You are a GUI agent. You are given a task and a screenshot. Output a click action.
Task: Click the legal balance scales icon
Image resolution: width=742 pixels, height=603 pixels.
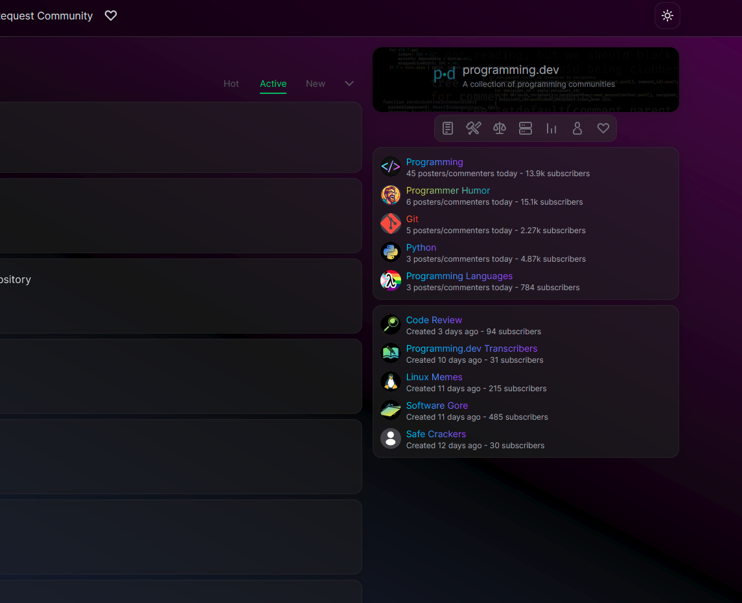(x=499, y=128)
